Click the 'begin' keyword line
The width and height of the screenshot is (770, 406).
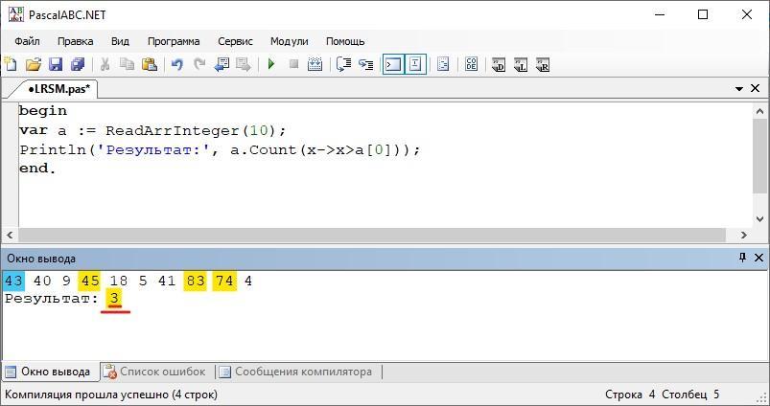[x=43, y=111]
